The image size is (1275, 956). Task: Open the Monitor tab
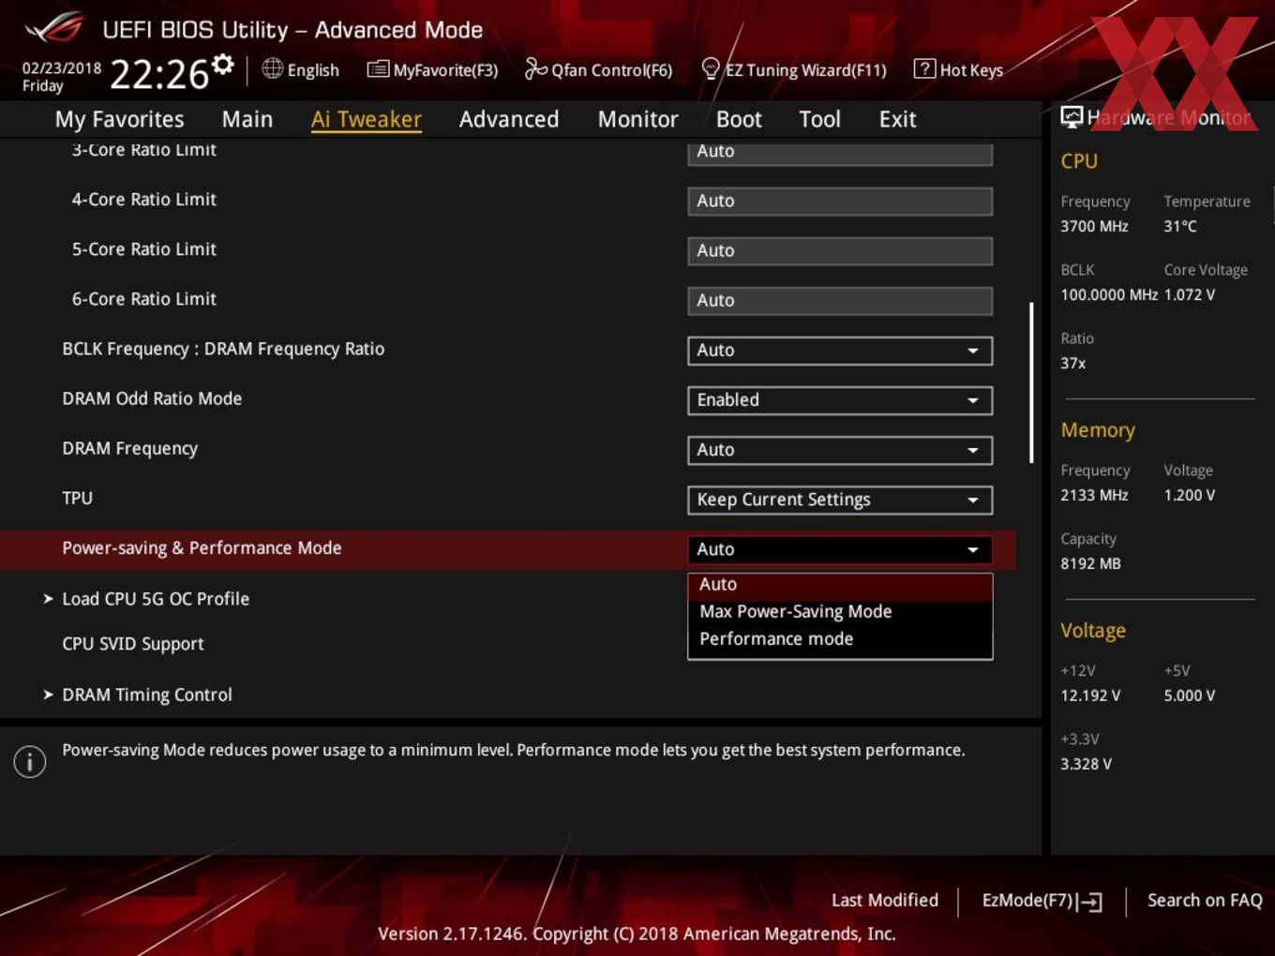(x=637, y=119)
